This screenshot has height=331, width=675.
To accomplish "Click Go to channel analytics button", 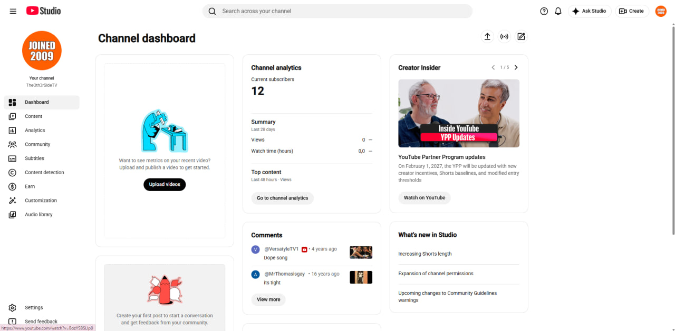I will [x=283, y=198].
